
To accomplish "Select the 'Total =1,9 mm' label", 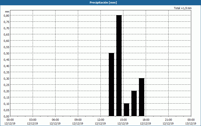I will pos(183,8).
